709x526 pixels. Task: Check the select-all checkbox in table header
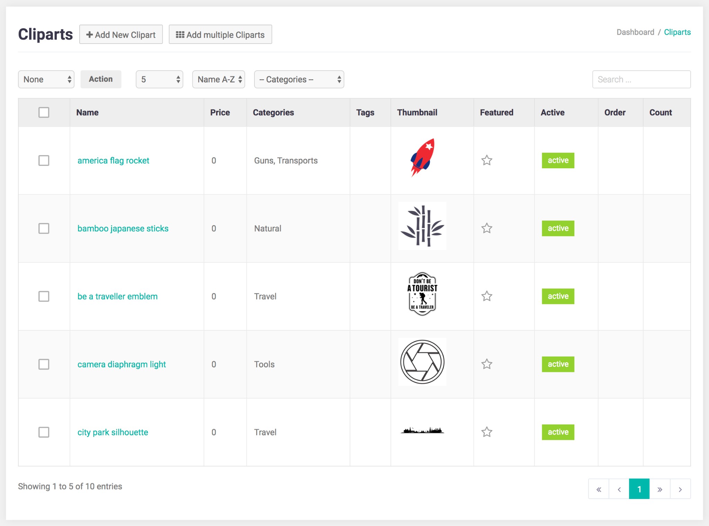click(x=44, y=113)
